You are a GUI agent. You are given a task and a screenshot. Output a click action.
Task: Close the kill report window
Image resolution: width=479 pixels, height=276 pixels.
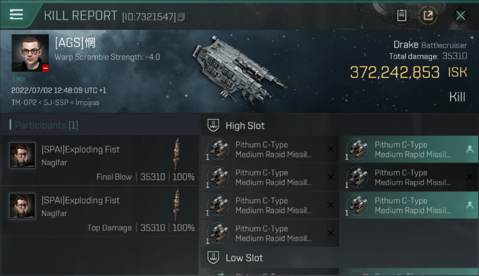[x=460, y=15]
